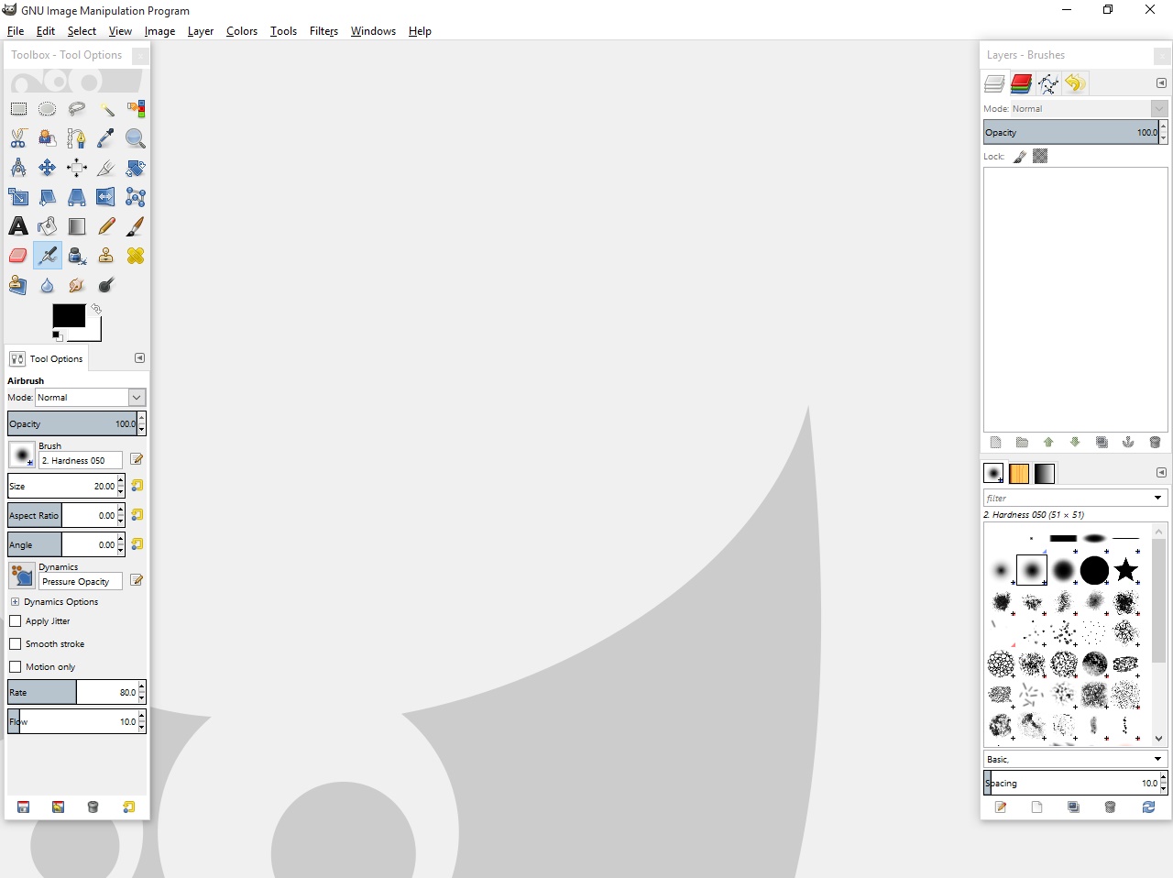The image size is (1173, 878).
Task: Select the Rotate tool
Action: (x=136, y=168)
